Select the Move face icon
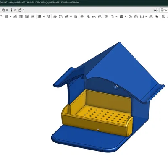This screenshot has width=168, height=168. coord(94,17)
